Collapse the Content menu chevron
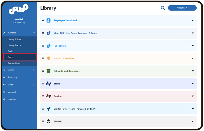204x131 pixels. pyautogui.click(x=34, y=33)
